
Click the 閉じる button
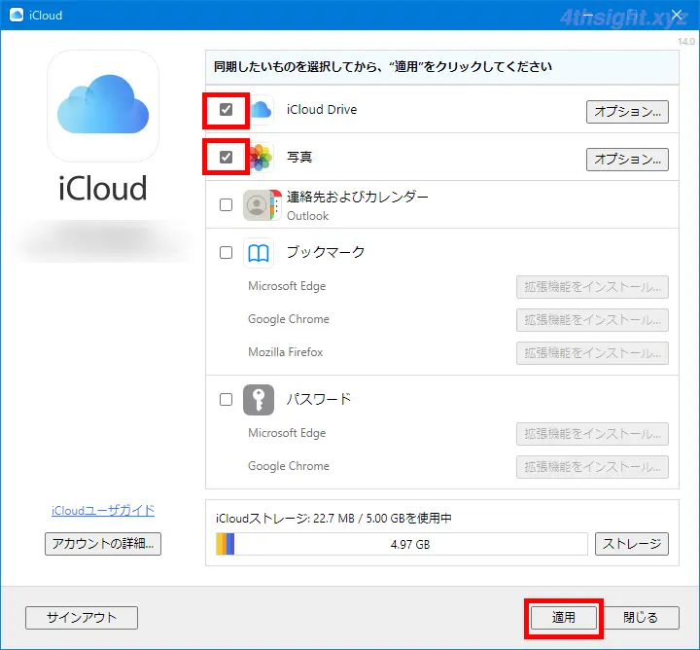(x=641, y=618)
